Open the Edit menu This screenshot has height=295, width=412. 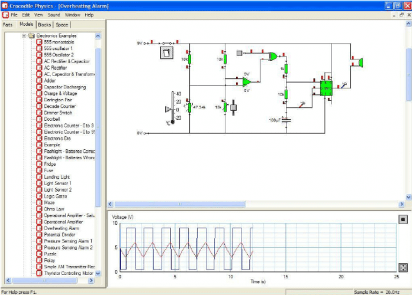(x=26, y=15)
